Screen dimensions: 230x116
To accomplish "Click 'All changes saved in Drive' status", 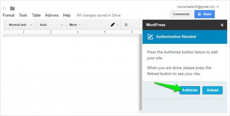I will tap(99, 15).
